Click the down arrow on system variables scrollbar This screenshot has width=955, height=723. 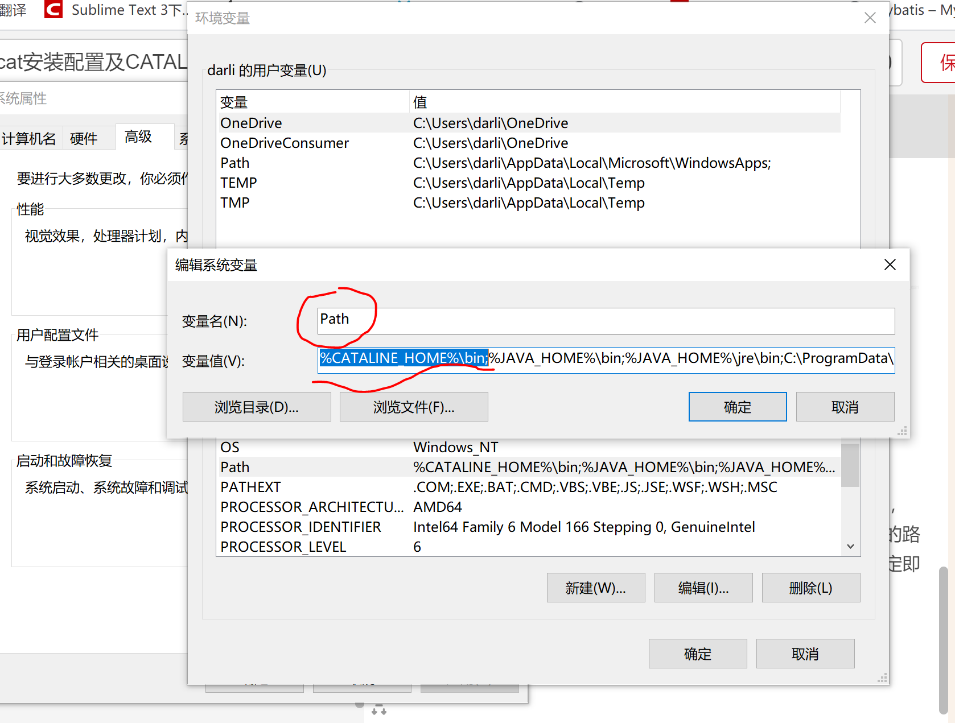tap(850, 546)
